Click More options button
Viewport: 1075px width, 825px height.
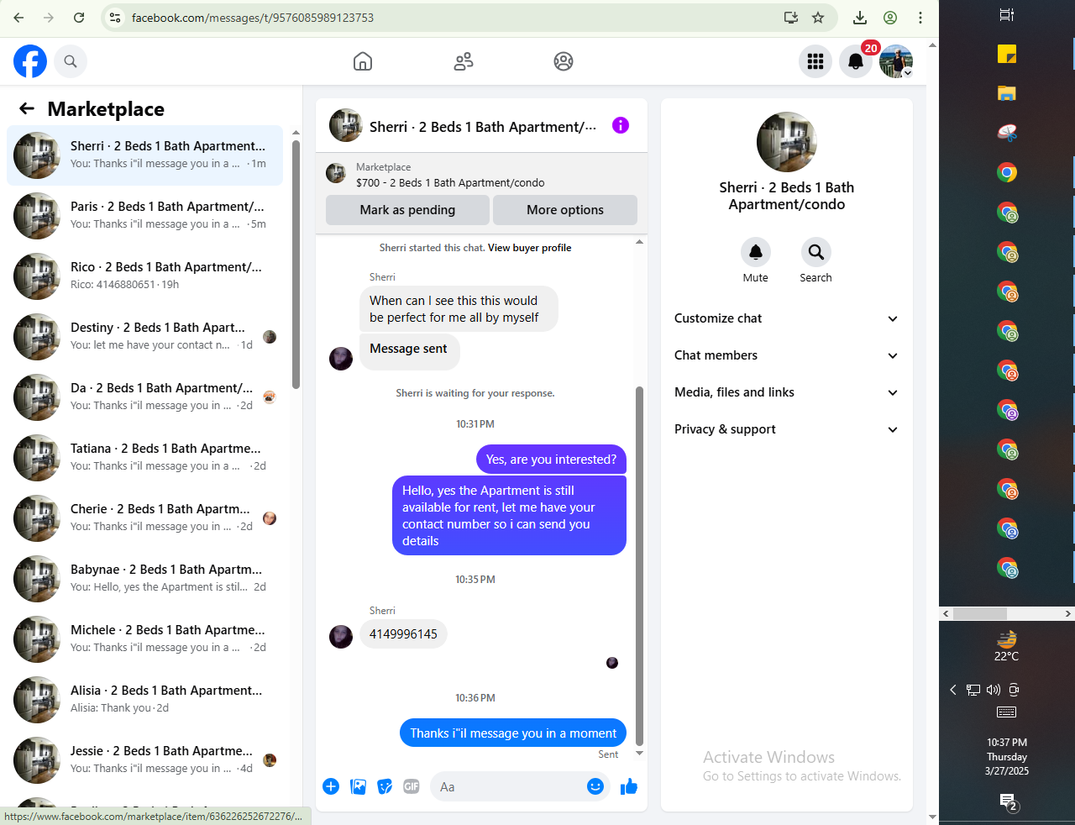(565, 210)
